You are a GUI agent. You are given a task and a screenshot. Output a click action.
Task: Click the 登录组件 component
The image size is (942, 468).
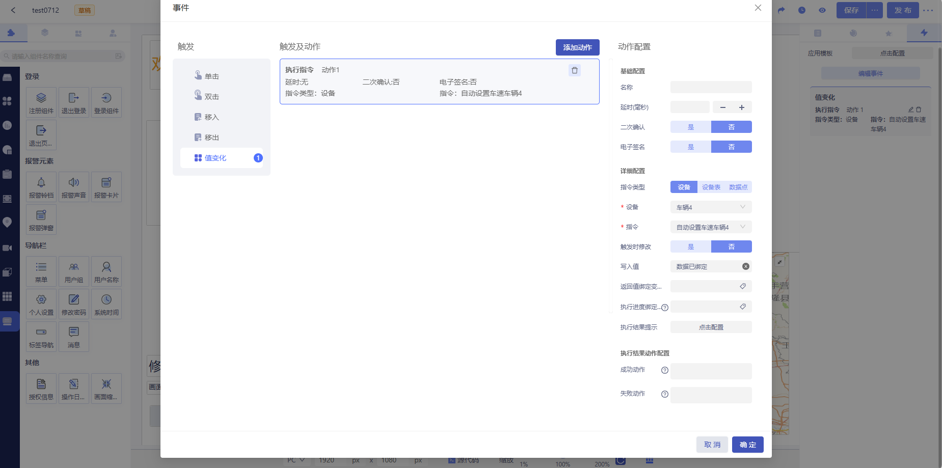click(x=106, y=102)
